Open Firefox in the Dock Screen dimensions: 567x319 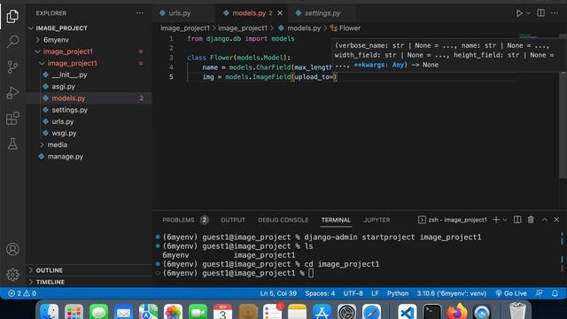point(457,311)
